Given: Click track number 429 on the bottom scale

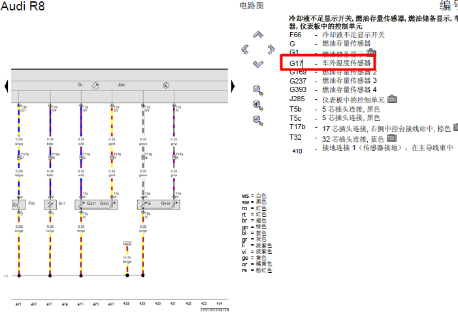Looking at the screenshot, I should click(x=142, y=304).
